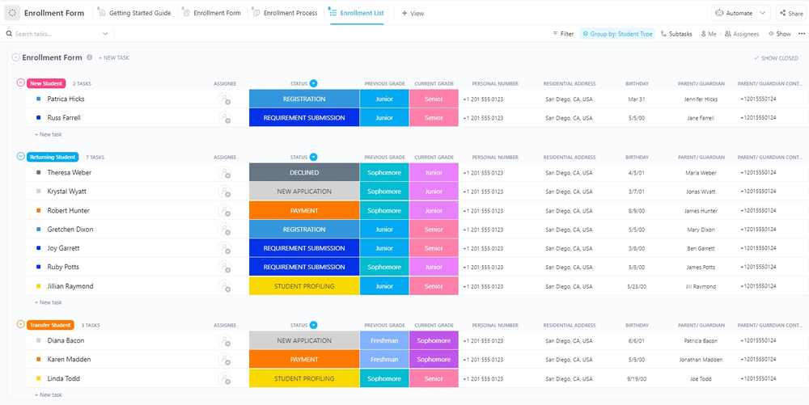Click the Share button icon

[x=783, y=13]
